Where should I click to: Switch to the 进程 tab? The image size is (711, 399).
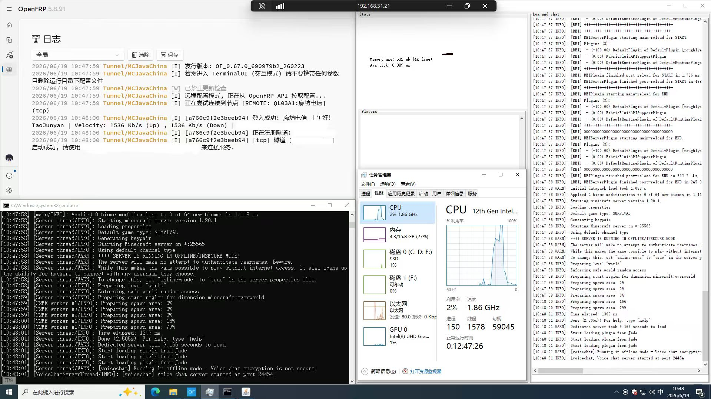[x=366, y=193]
